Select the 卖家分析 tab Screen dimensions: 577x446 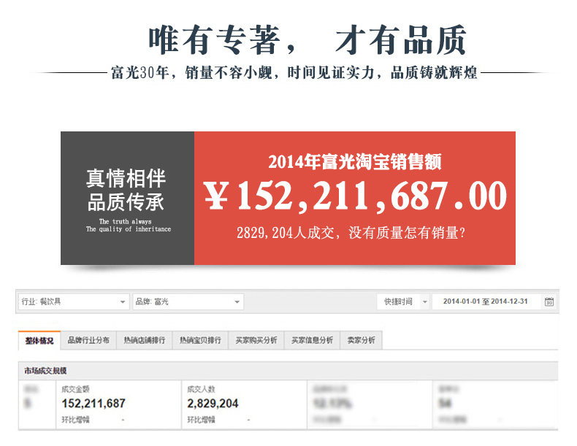click(361, 340)
